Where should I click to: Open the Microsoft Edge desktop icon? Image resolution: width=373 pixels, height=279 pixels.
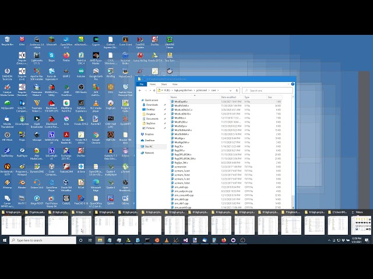pyautogui.click(x=96, y=185)
